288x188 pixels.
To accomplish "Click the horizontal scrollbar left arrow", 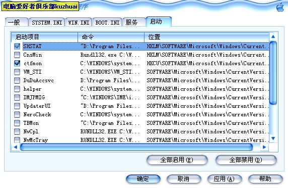I will tap(16, 147).
